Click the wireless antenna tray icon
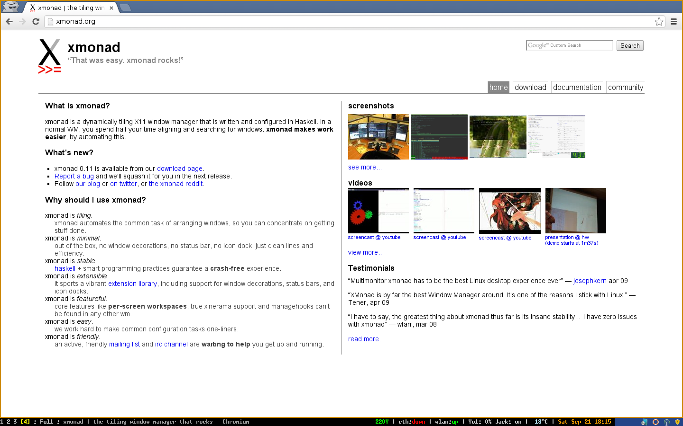Viewport: 683px width, 426px height. [x=666, y=422]
